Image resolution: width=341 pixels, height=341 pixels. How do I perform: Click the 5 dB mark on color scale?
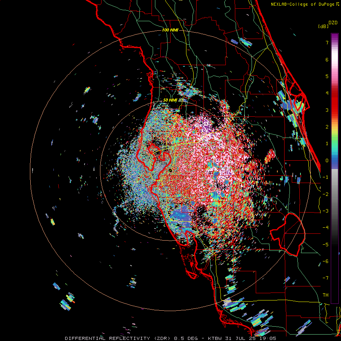click(327, 76)
